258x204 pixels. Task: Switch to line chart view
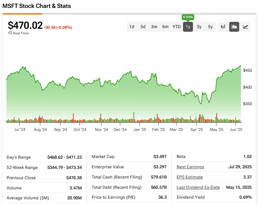tap(245, 27)
